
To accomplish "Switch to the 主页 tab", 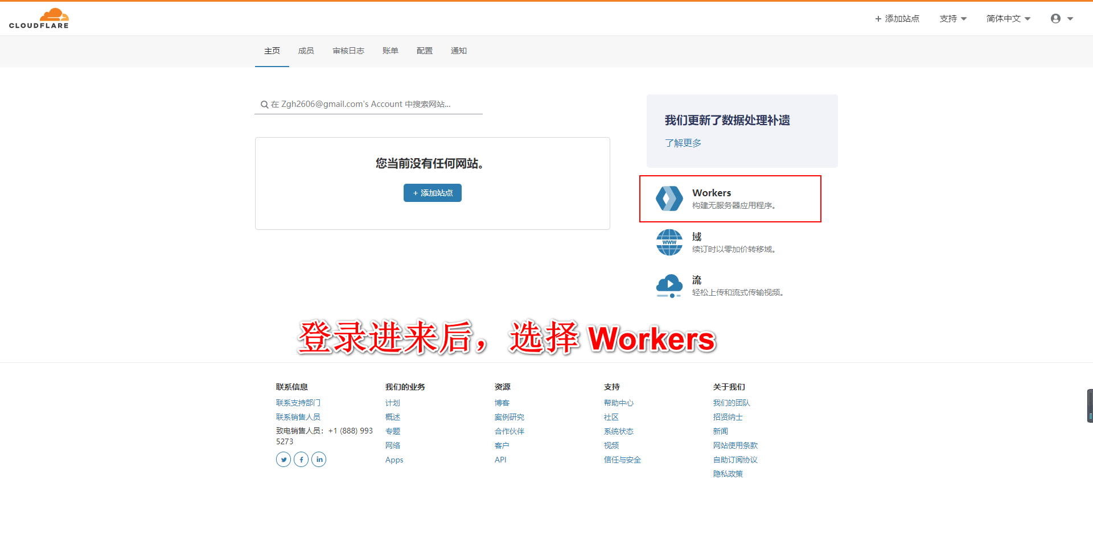I will 272,51.
